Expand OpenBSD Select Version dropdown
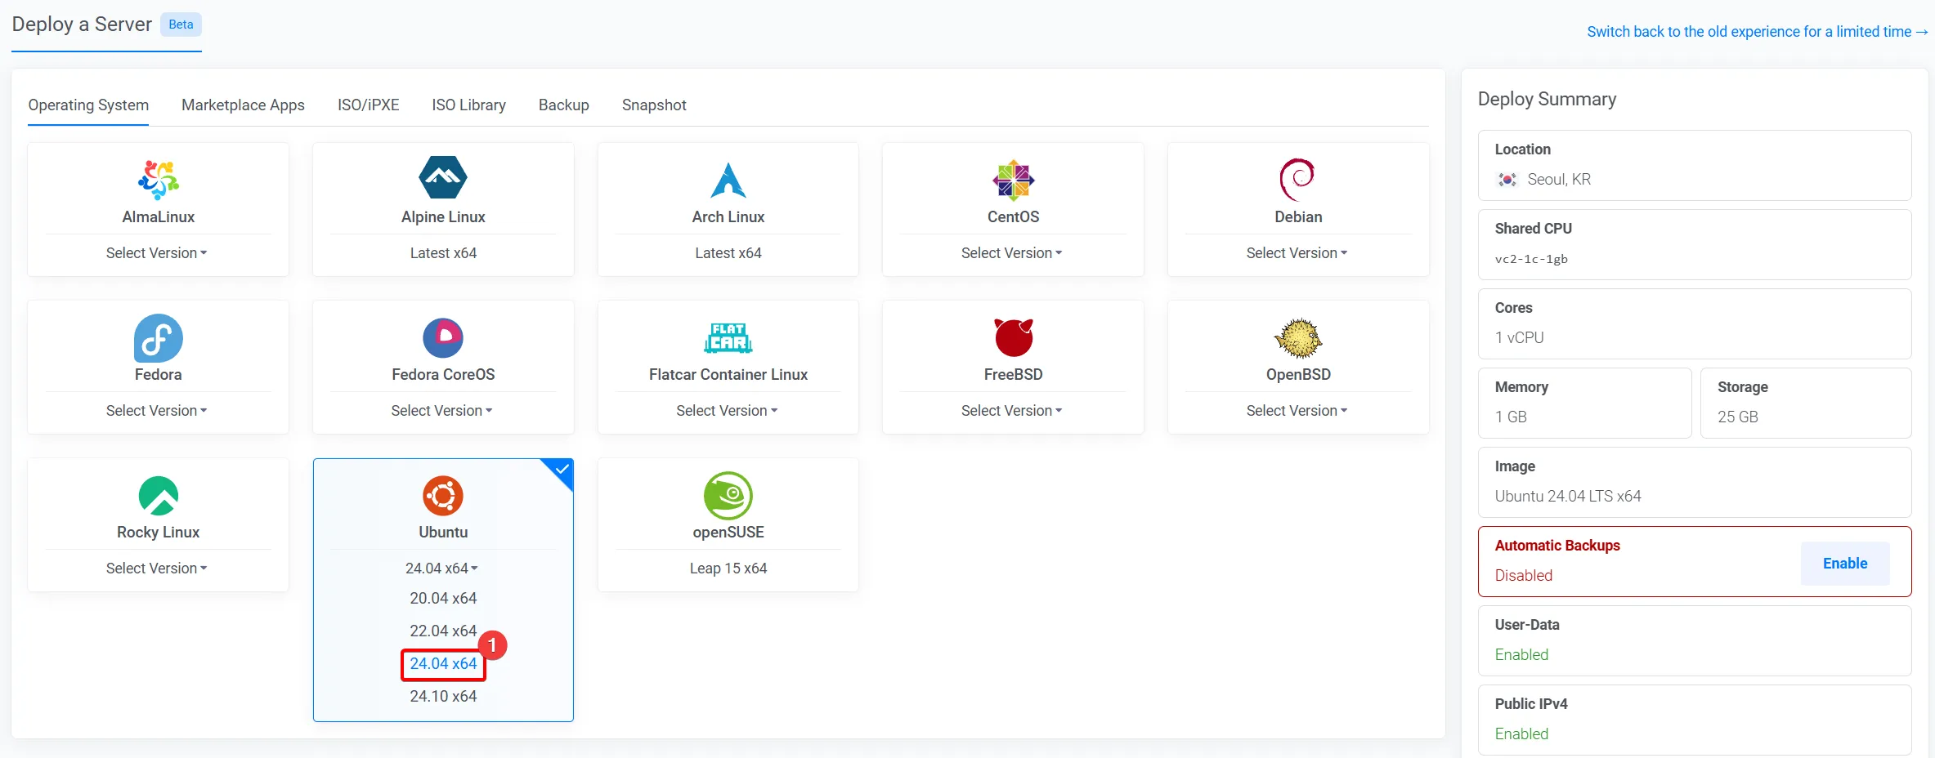The width and height of the screenshot is (1935, 758). tap(1297, 411)
